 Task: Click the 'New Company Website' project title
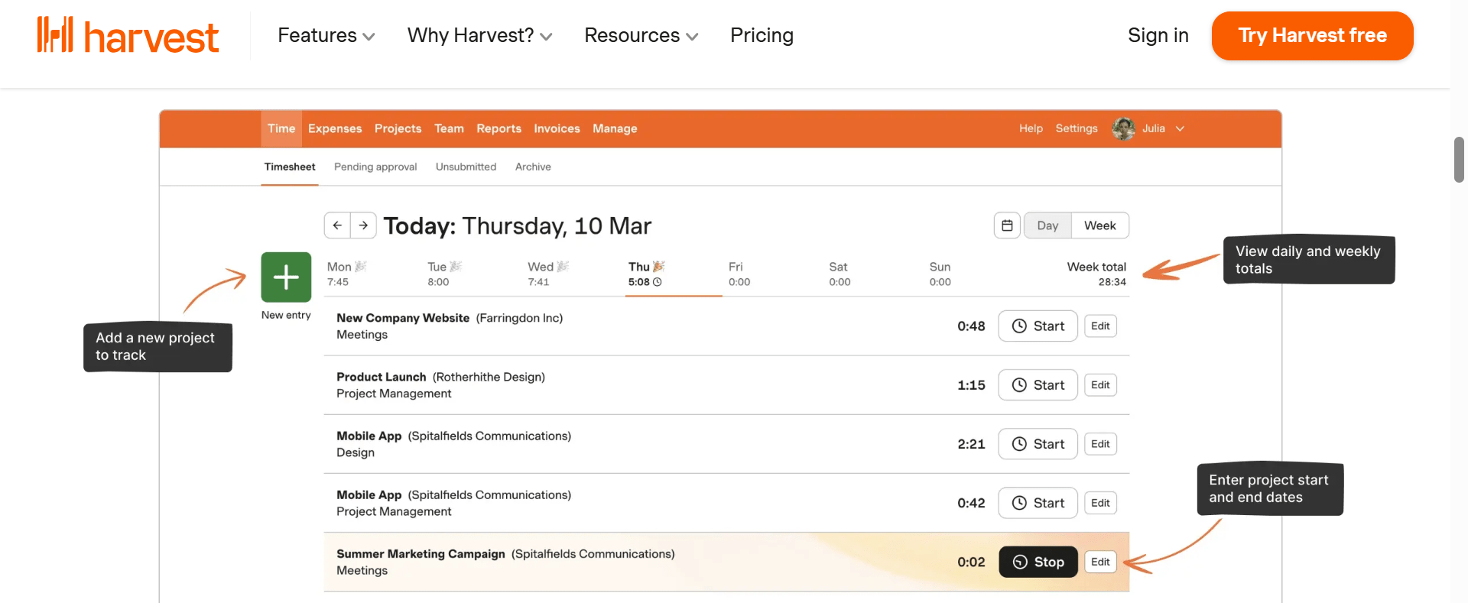point(403,318)
